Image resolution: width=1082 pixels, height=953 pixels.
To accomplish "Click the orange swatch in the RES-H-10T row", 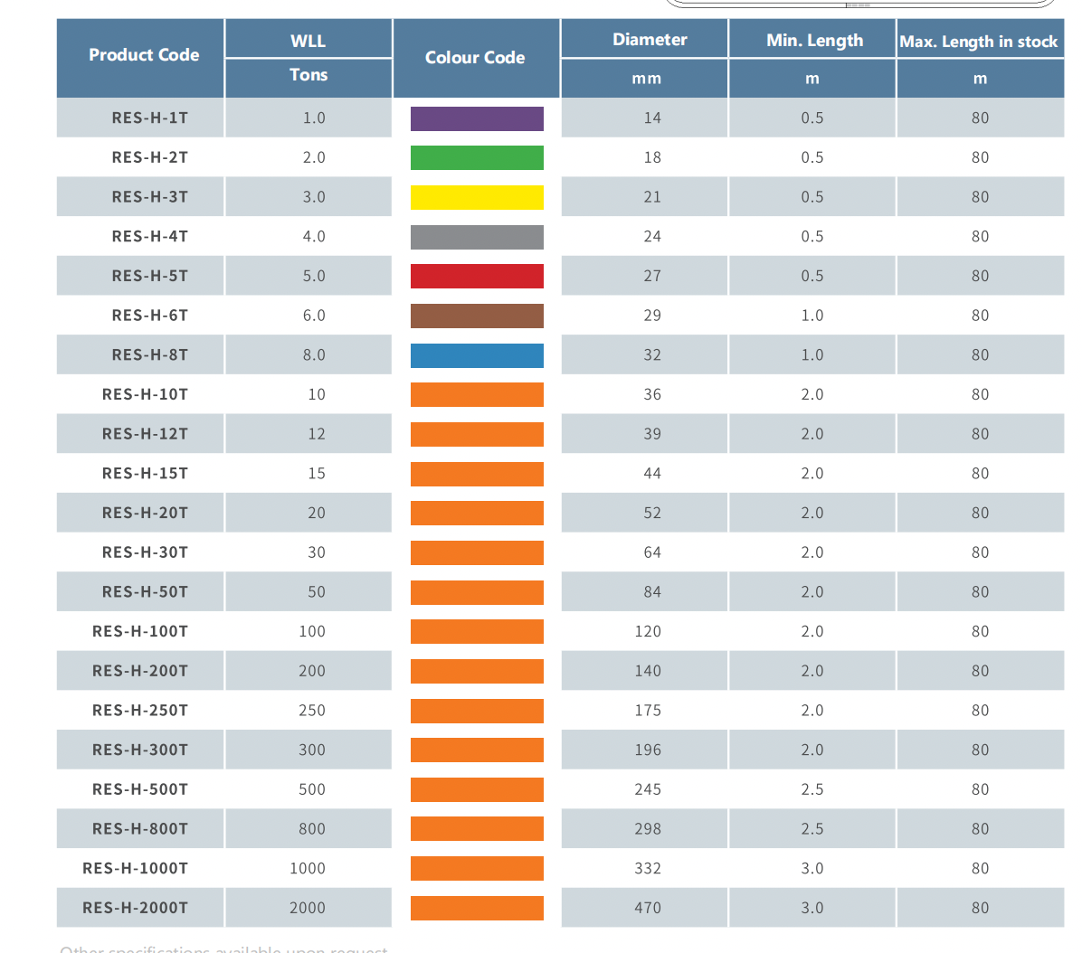I will point(477,394).
